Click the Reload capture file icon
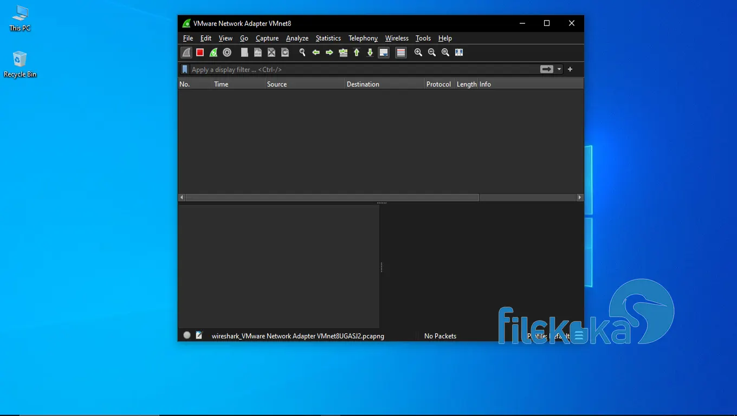Viewport: 737px width, 416px height. click(x=285, y=53)
